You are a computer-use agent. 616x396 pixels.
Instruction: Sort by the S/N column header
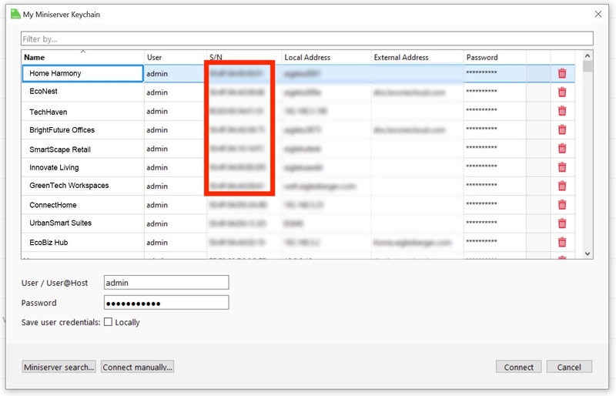tap(244, 57)
